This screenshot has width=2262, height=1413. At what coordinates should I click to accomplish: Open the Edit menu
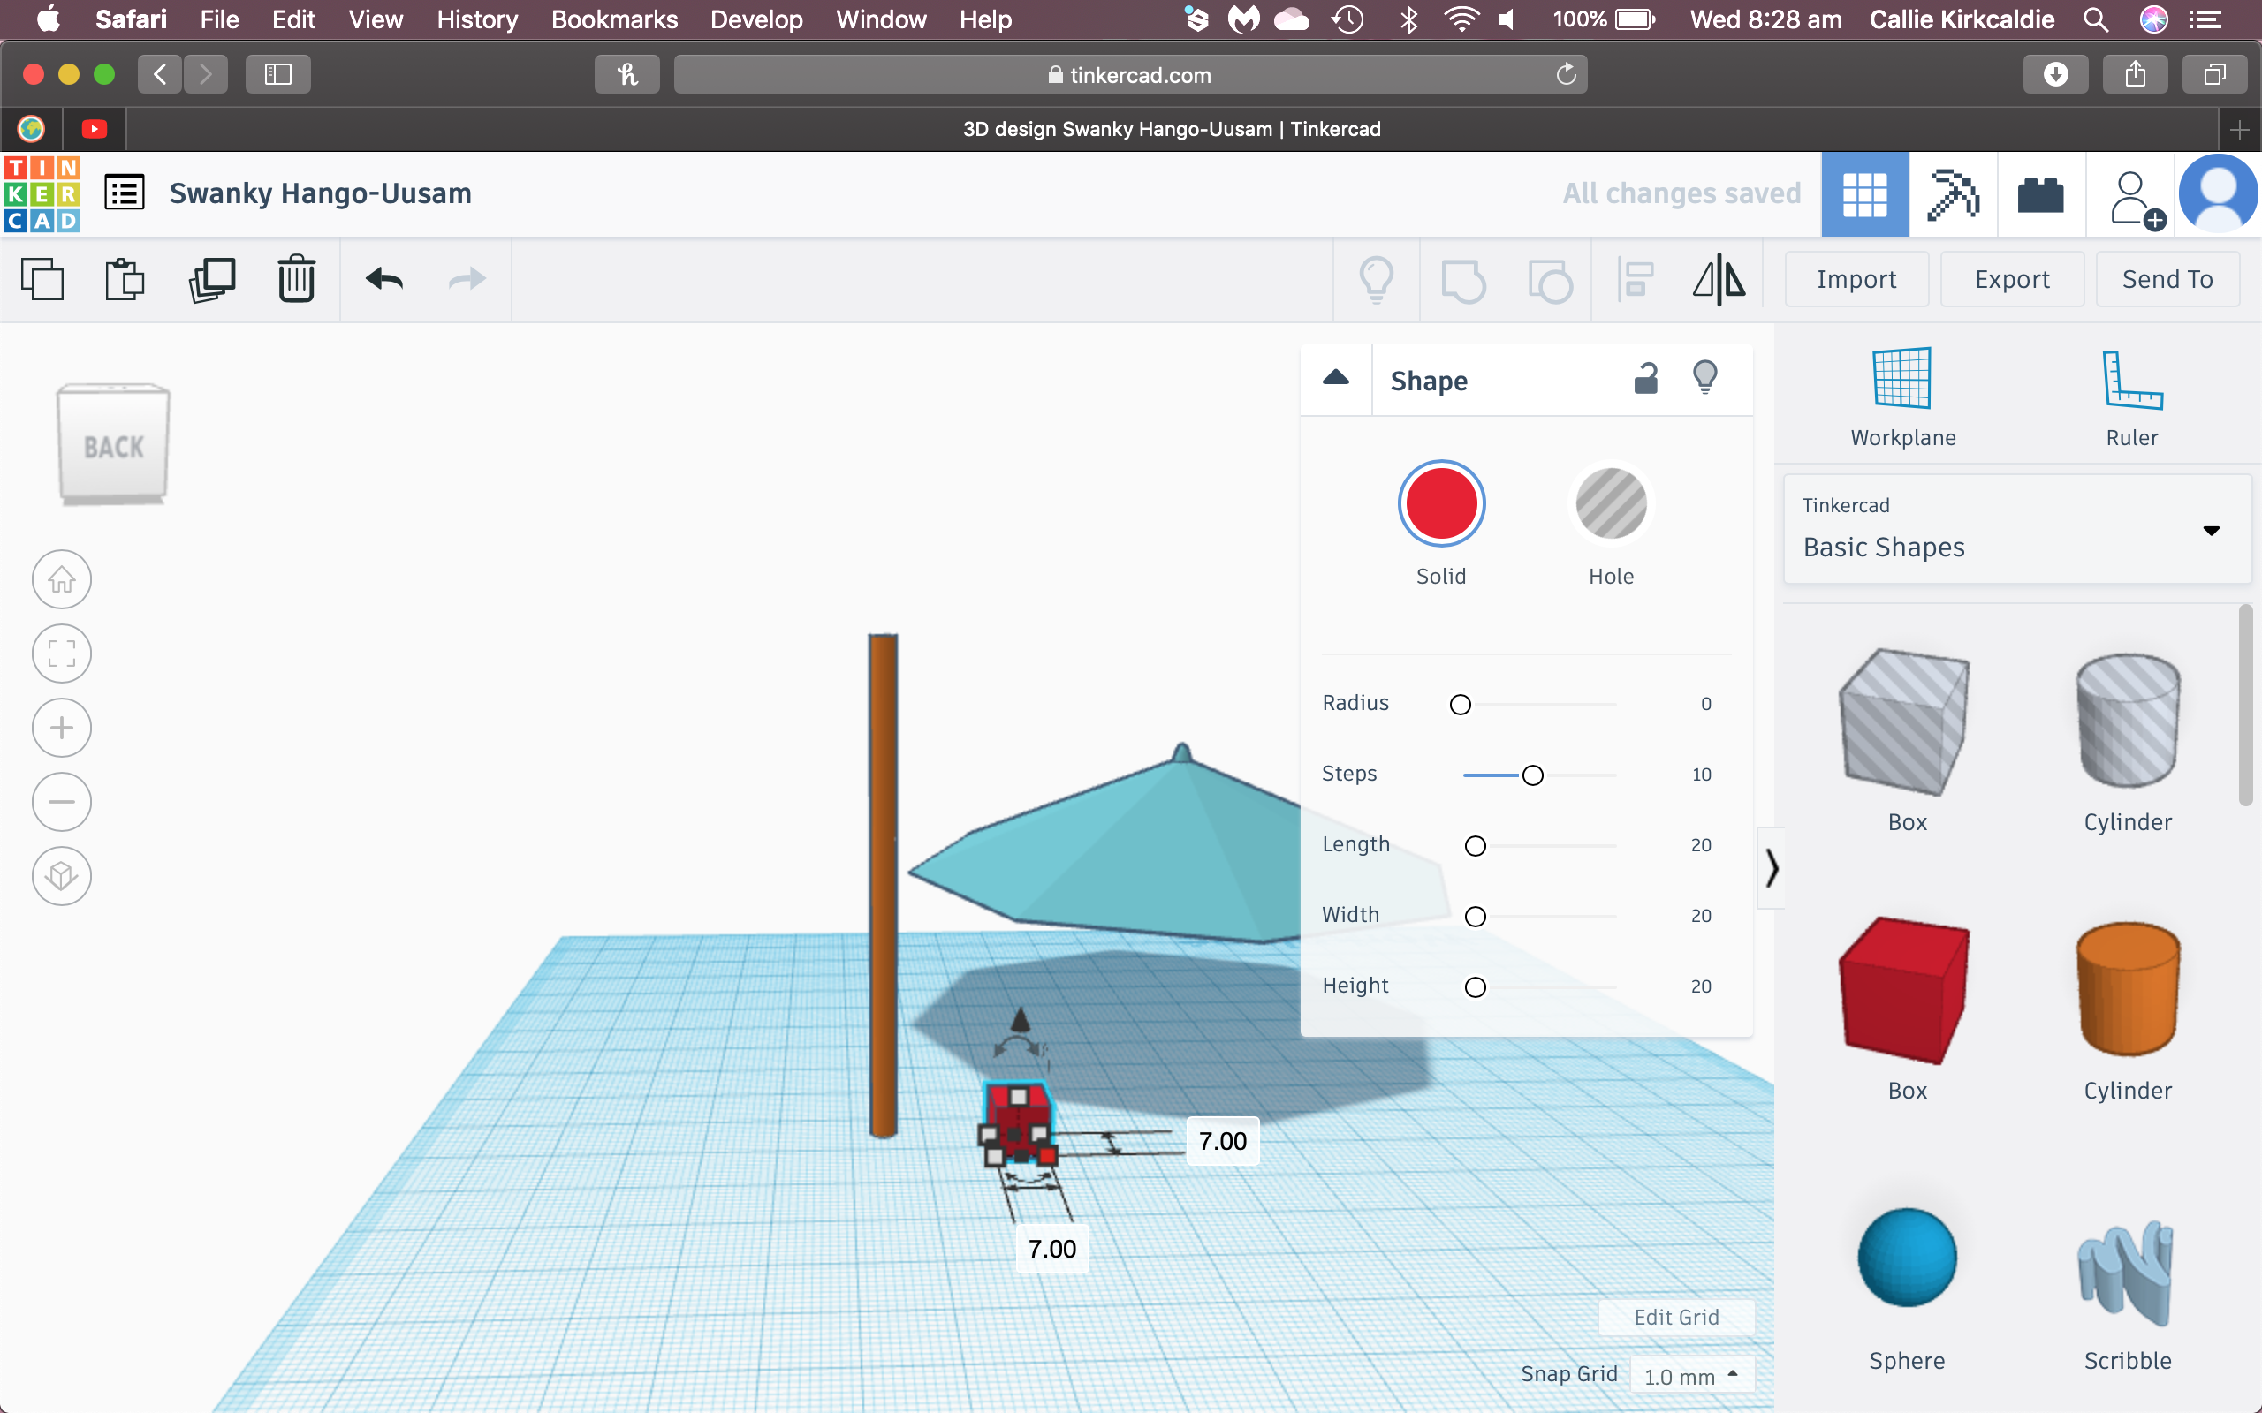click(x=292, y=19)
